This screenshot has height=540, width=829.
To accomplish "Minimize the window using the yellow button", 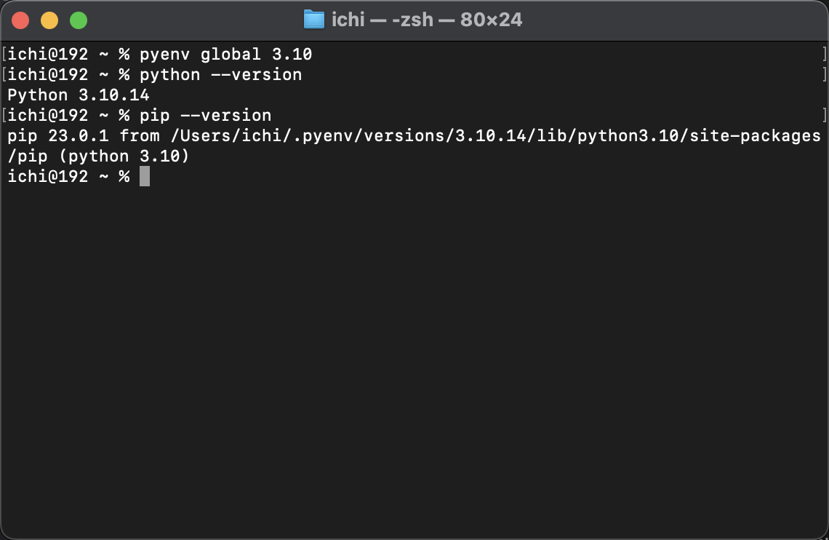I will [x=49, y=20].
